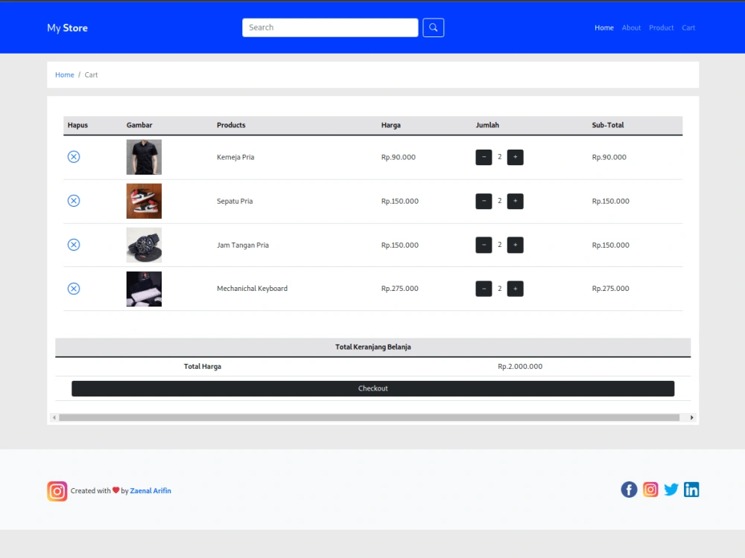Click the horizontal scrollbar track
The width and height of the screenshot is (745, 558).
[x=370, y=417]
